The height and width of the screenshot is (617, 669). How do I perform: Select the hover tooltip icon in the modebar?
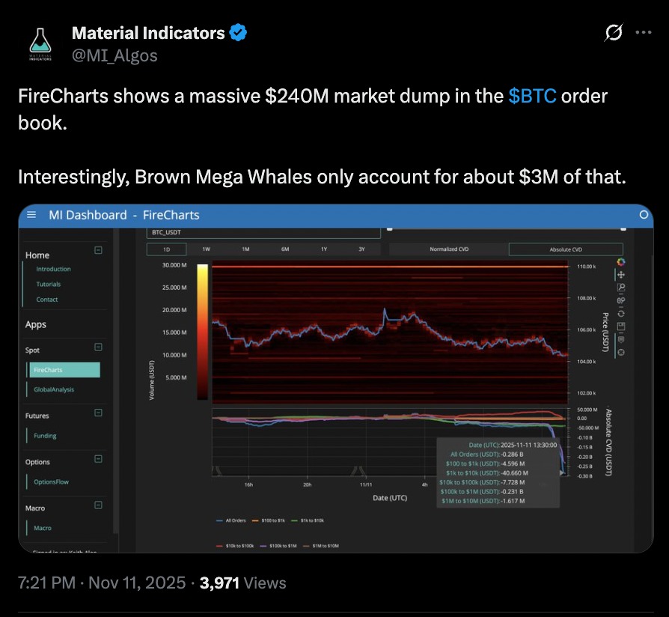tap(623, 338)
